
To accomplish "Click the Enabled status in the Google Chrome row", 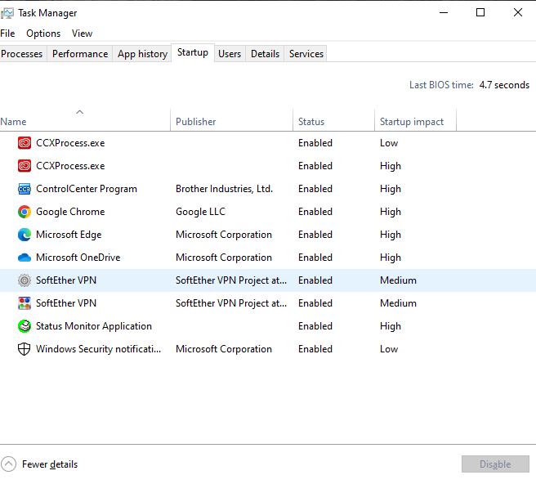I will pos(315,212).
